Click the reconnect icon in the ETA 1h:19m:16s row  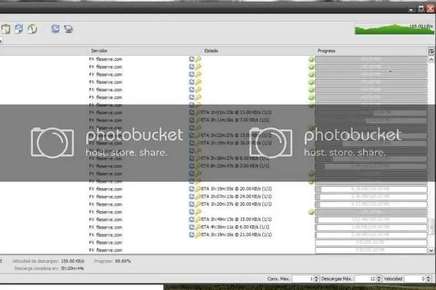click(x=191, y=235)
